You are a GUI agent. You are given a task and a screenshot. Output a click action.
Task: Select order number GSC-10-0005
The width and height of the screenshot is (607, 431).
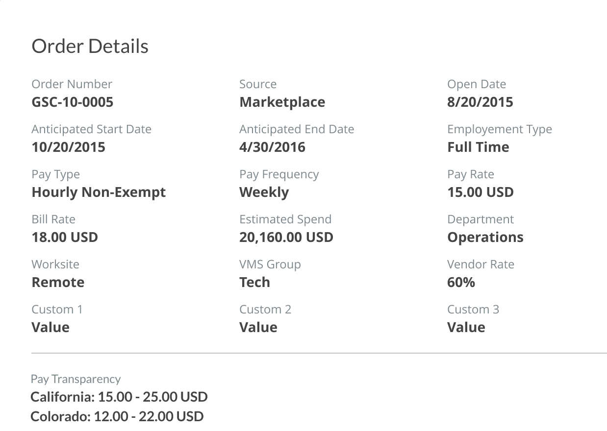point(73,102)
